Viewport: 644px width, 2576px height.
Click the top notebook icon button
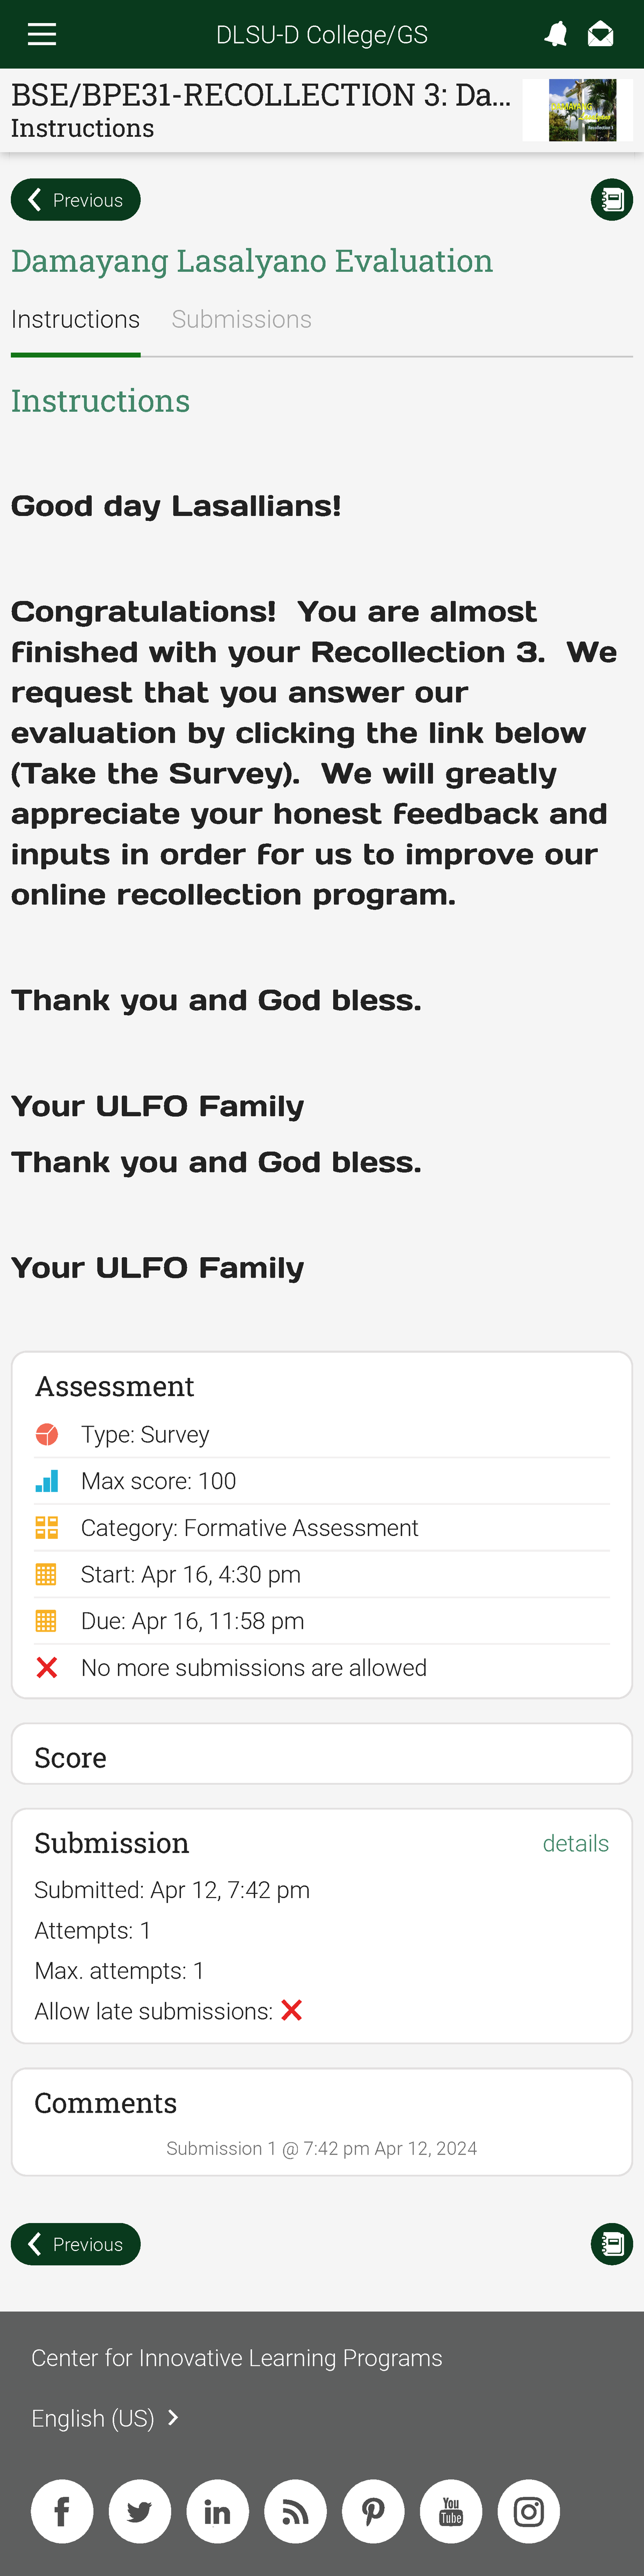coord(611,200)
